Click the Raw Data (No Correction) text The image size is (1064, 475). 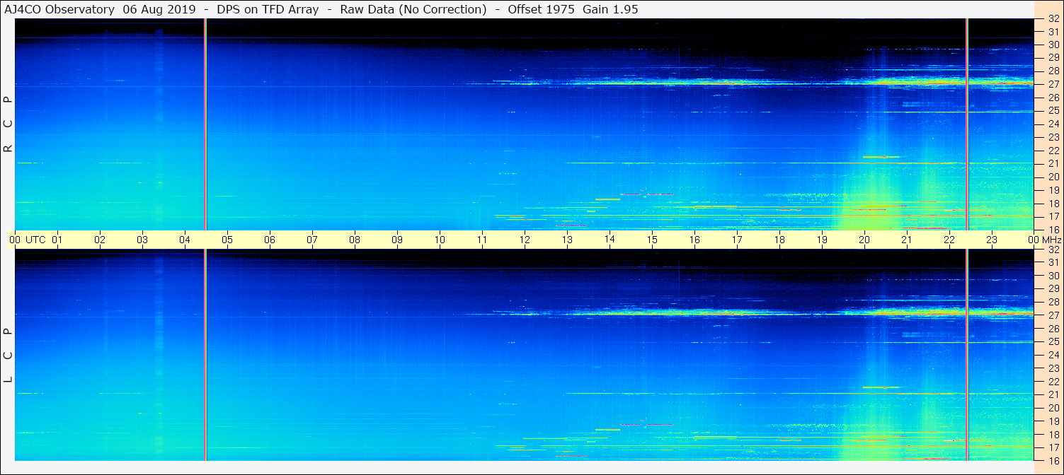tap(413, 10)
